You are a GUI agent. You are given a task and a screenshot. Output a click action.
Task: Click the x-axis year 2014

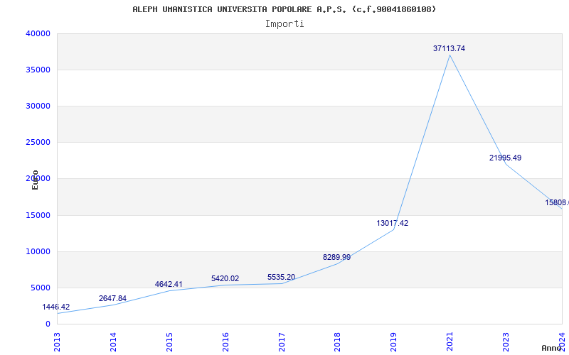tap(113, 342)
